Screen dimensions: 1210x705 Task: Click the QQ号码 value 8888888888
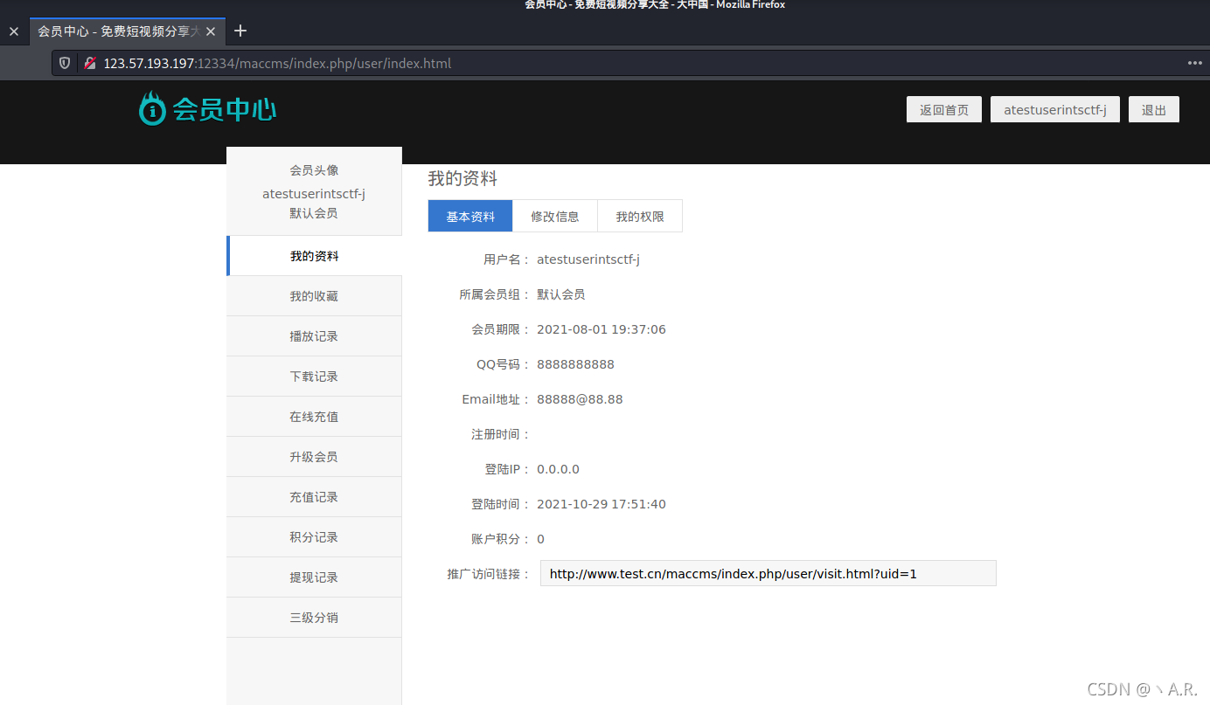[575, 364]
